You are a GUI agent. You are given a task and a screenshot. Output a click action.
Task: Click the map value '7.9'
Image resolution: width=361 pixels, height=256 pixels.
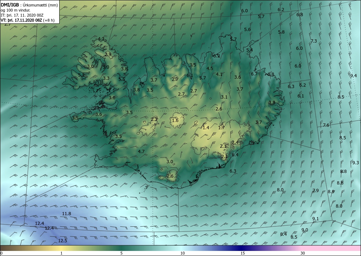tap(316, 191)
